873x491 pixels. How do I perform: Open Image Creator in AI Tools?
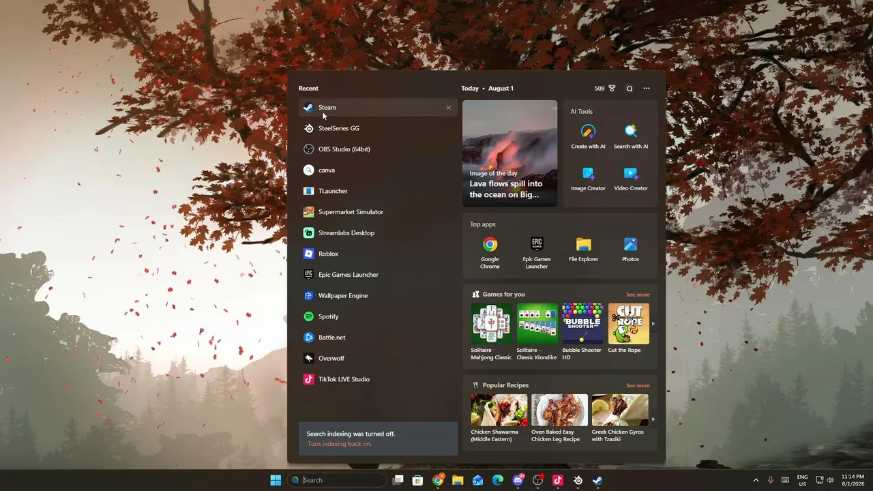[588, 179]
